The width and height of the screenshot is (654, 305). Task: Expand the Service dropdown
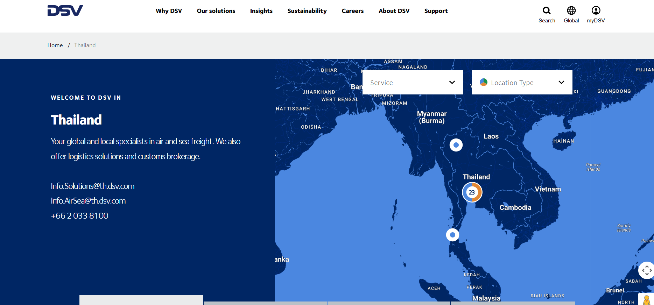coord(413,82)
